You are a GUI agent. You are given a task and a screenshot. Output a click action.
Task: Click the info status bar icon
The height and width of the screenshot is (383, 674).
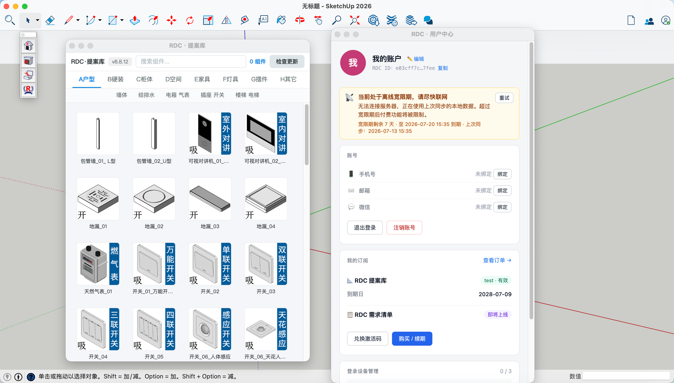(x=19, y=377)
